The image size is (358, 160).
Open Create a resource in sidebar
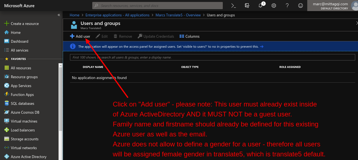pos(25,24)
